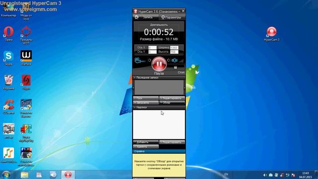Image resolution: width=318 pixels, height=179 pixels.
Task: Click the audio volume level indicator
Action: 181,61
